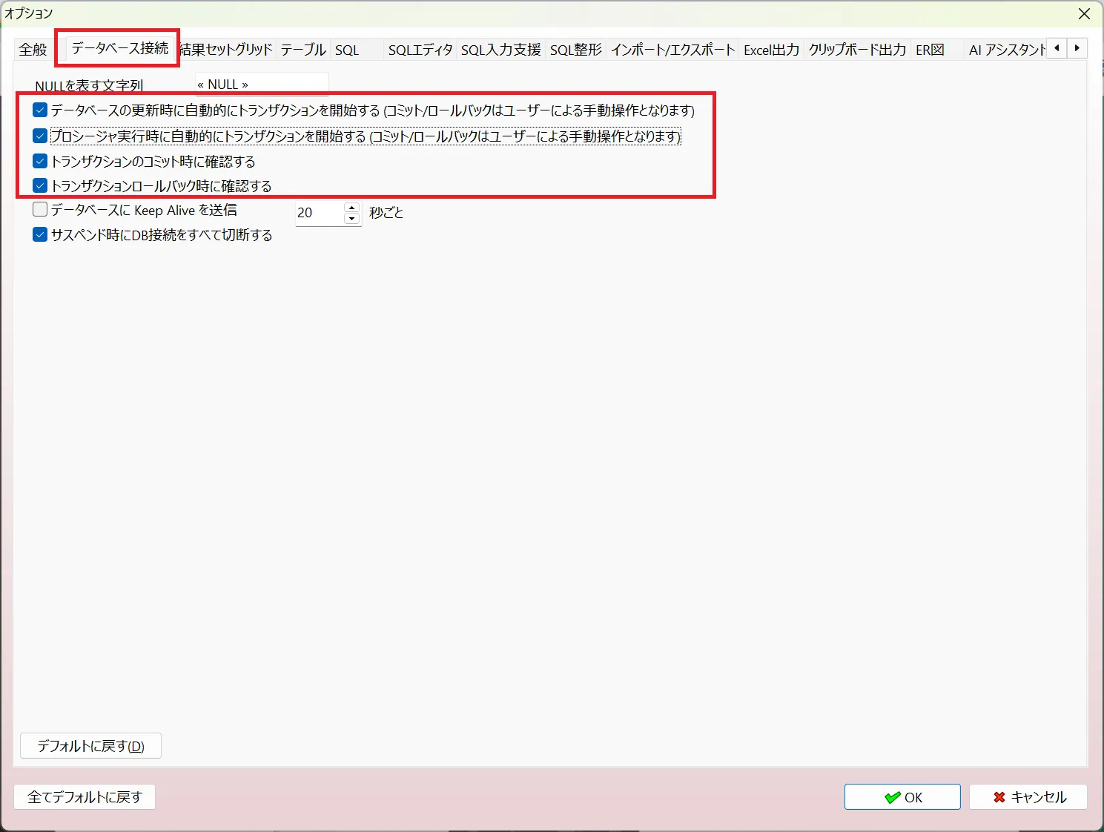Open the SQLエディタ tab
The width and height of the screenshot is (1104, 832).
coord(420,50)
